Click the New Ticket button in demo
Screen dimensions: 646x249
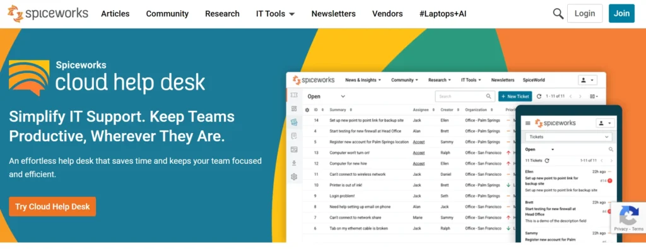(x=515, y=96)
